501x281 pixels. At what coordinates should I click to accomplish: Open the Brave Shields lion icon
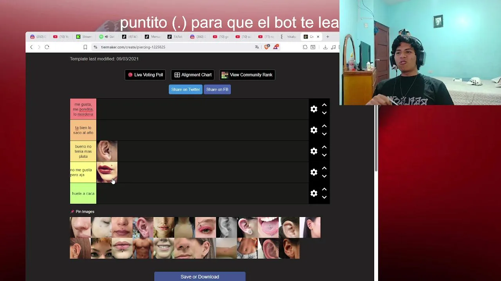click(267, 47)
